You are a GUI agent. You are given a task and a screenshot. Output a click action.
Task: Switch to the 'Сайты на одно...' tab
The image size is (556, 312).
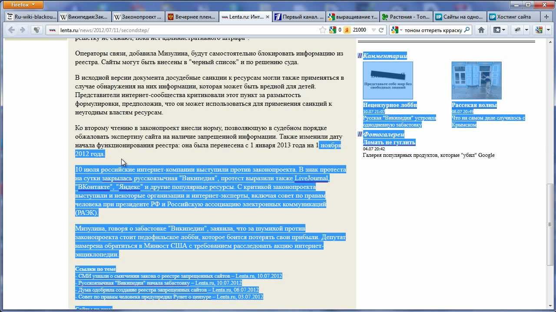(460, 17)
